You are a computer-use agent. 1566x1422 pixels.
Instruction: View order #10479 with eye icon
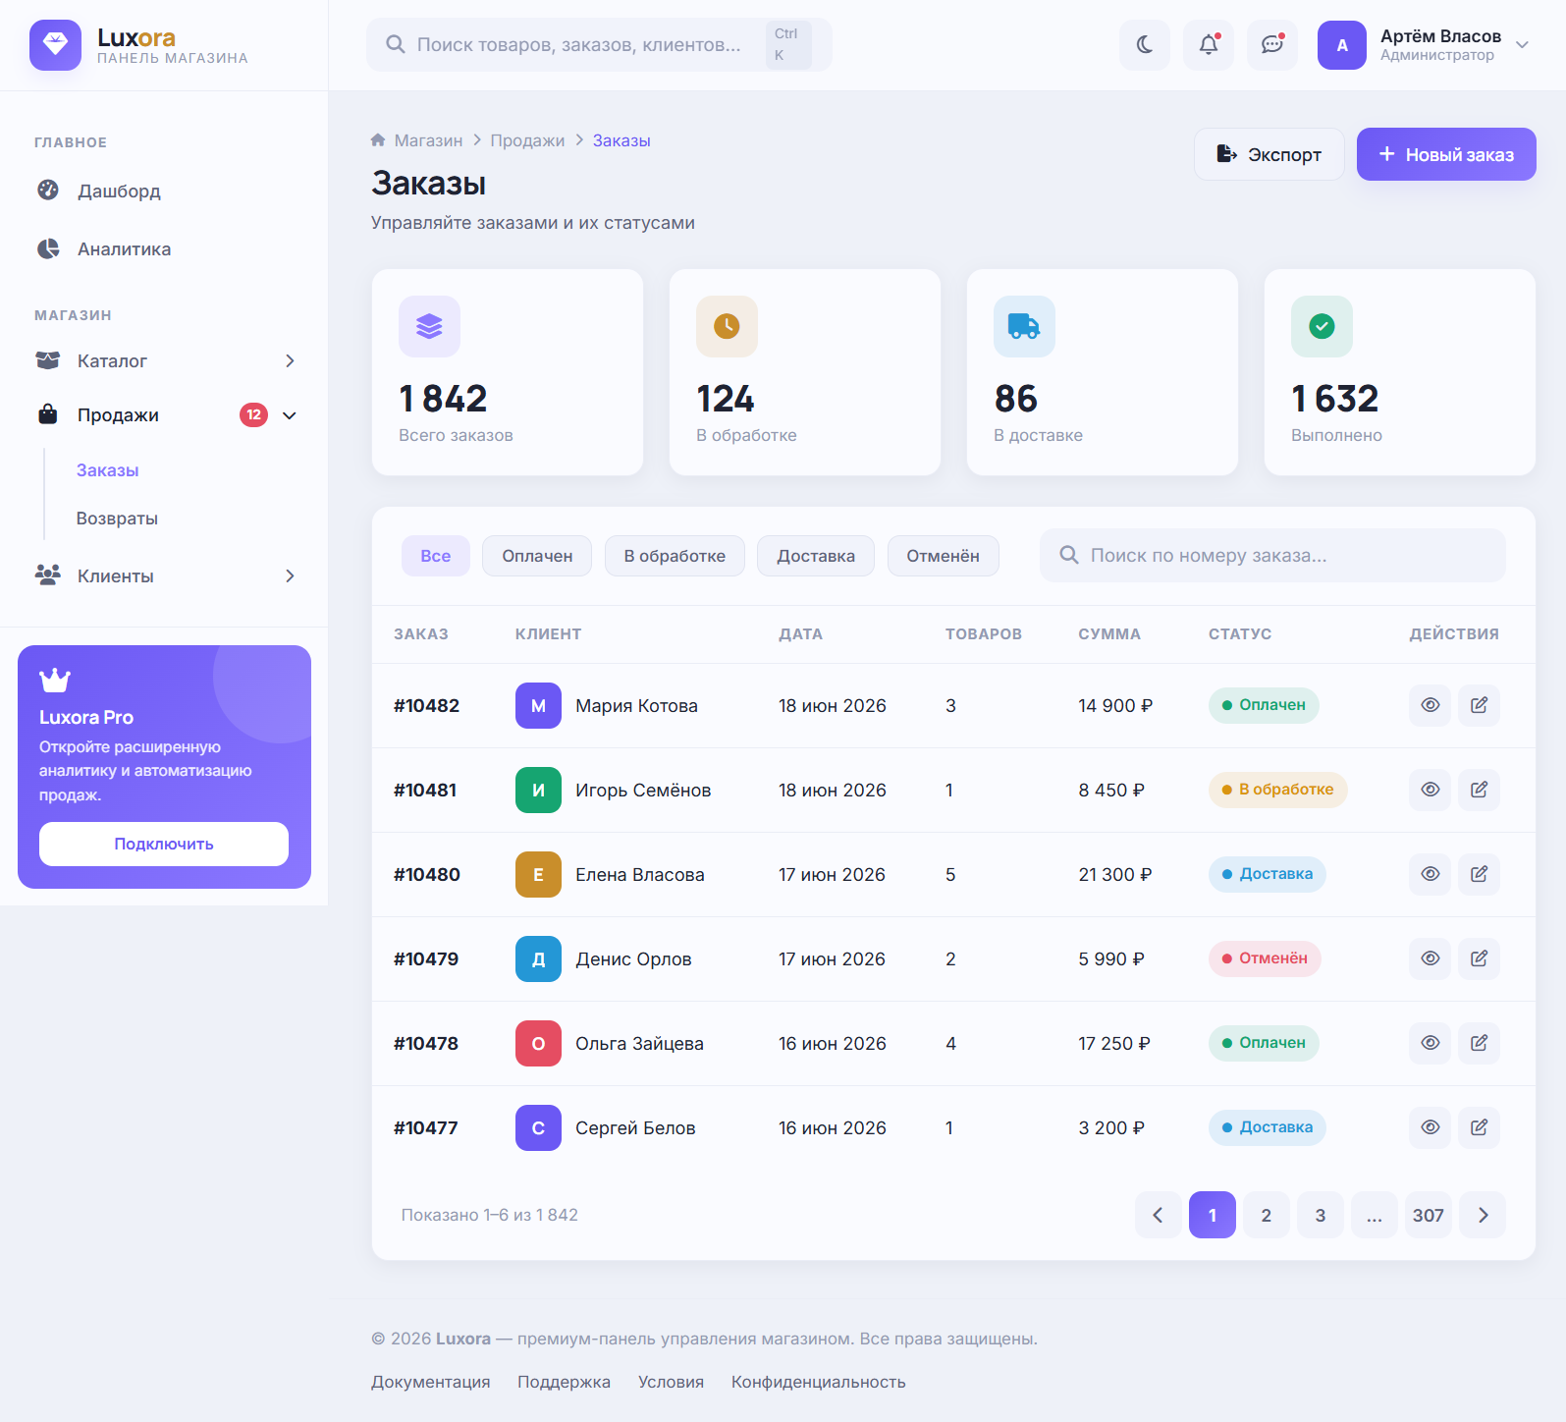click(1431, 958)
